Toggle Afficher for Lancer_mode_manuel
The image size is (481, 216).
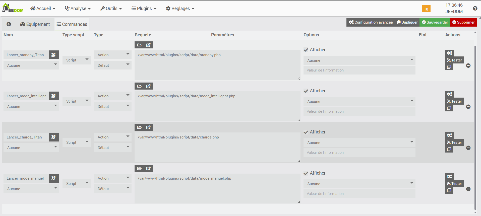(306, 173)
